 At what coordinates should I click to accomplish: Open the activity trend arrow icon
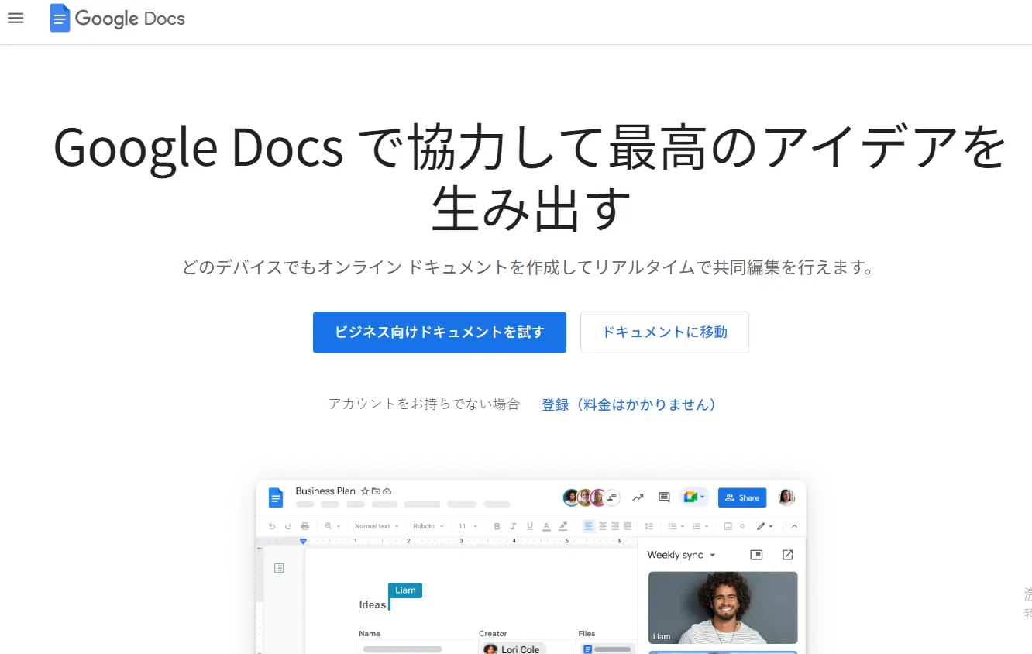click(638, 497)
